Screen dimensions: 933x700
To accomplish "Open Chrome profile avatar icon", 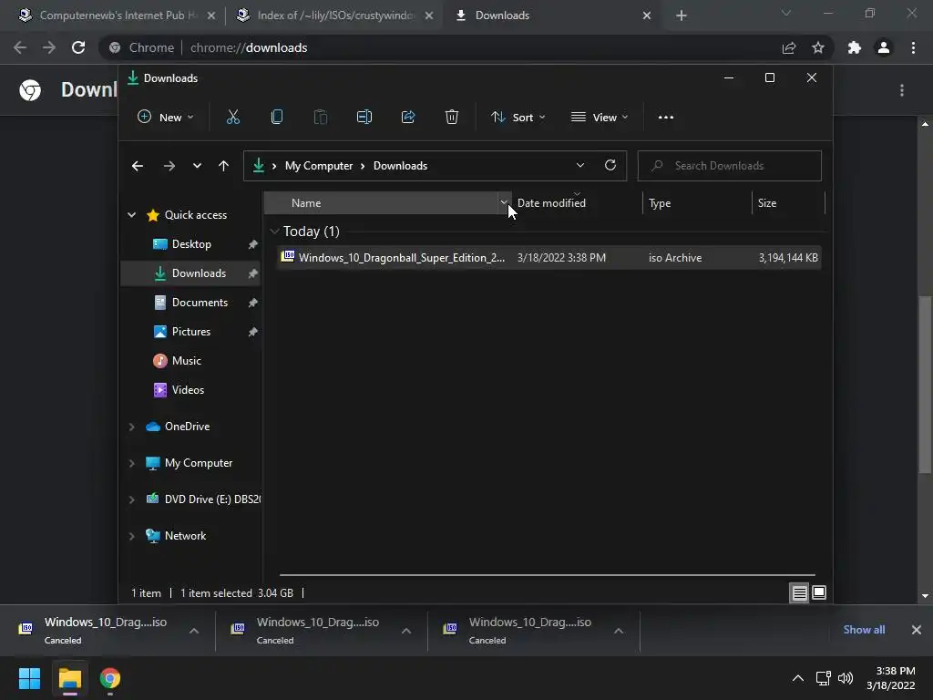I will point(884,47).
